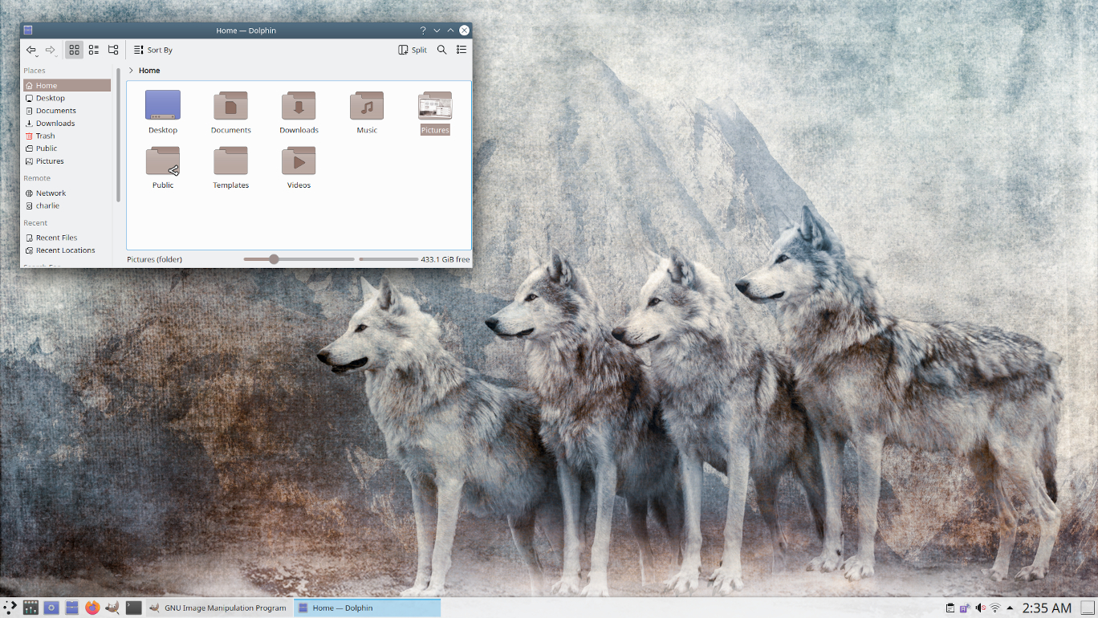Open Dolphin's hamburger control menu
1098x618 pixels.
point(462,50)
